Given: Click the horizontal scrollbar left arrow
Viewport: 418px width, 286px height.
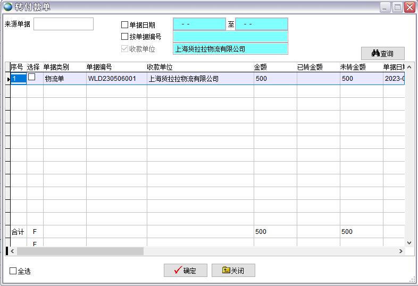Looking at the screenshot, I should (x=13, y=251).
